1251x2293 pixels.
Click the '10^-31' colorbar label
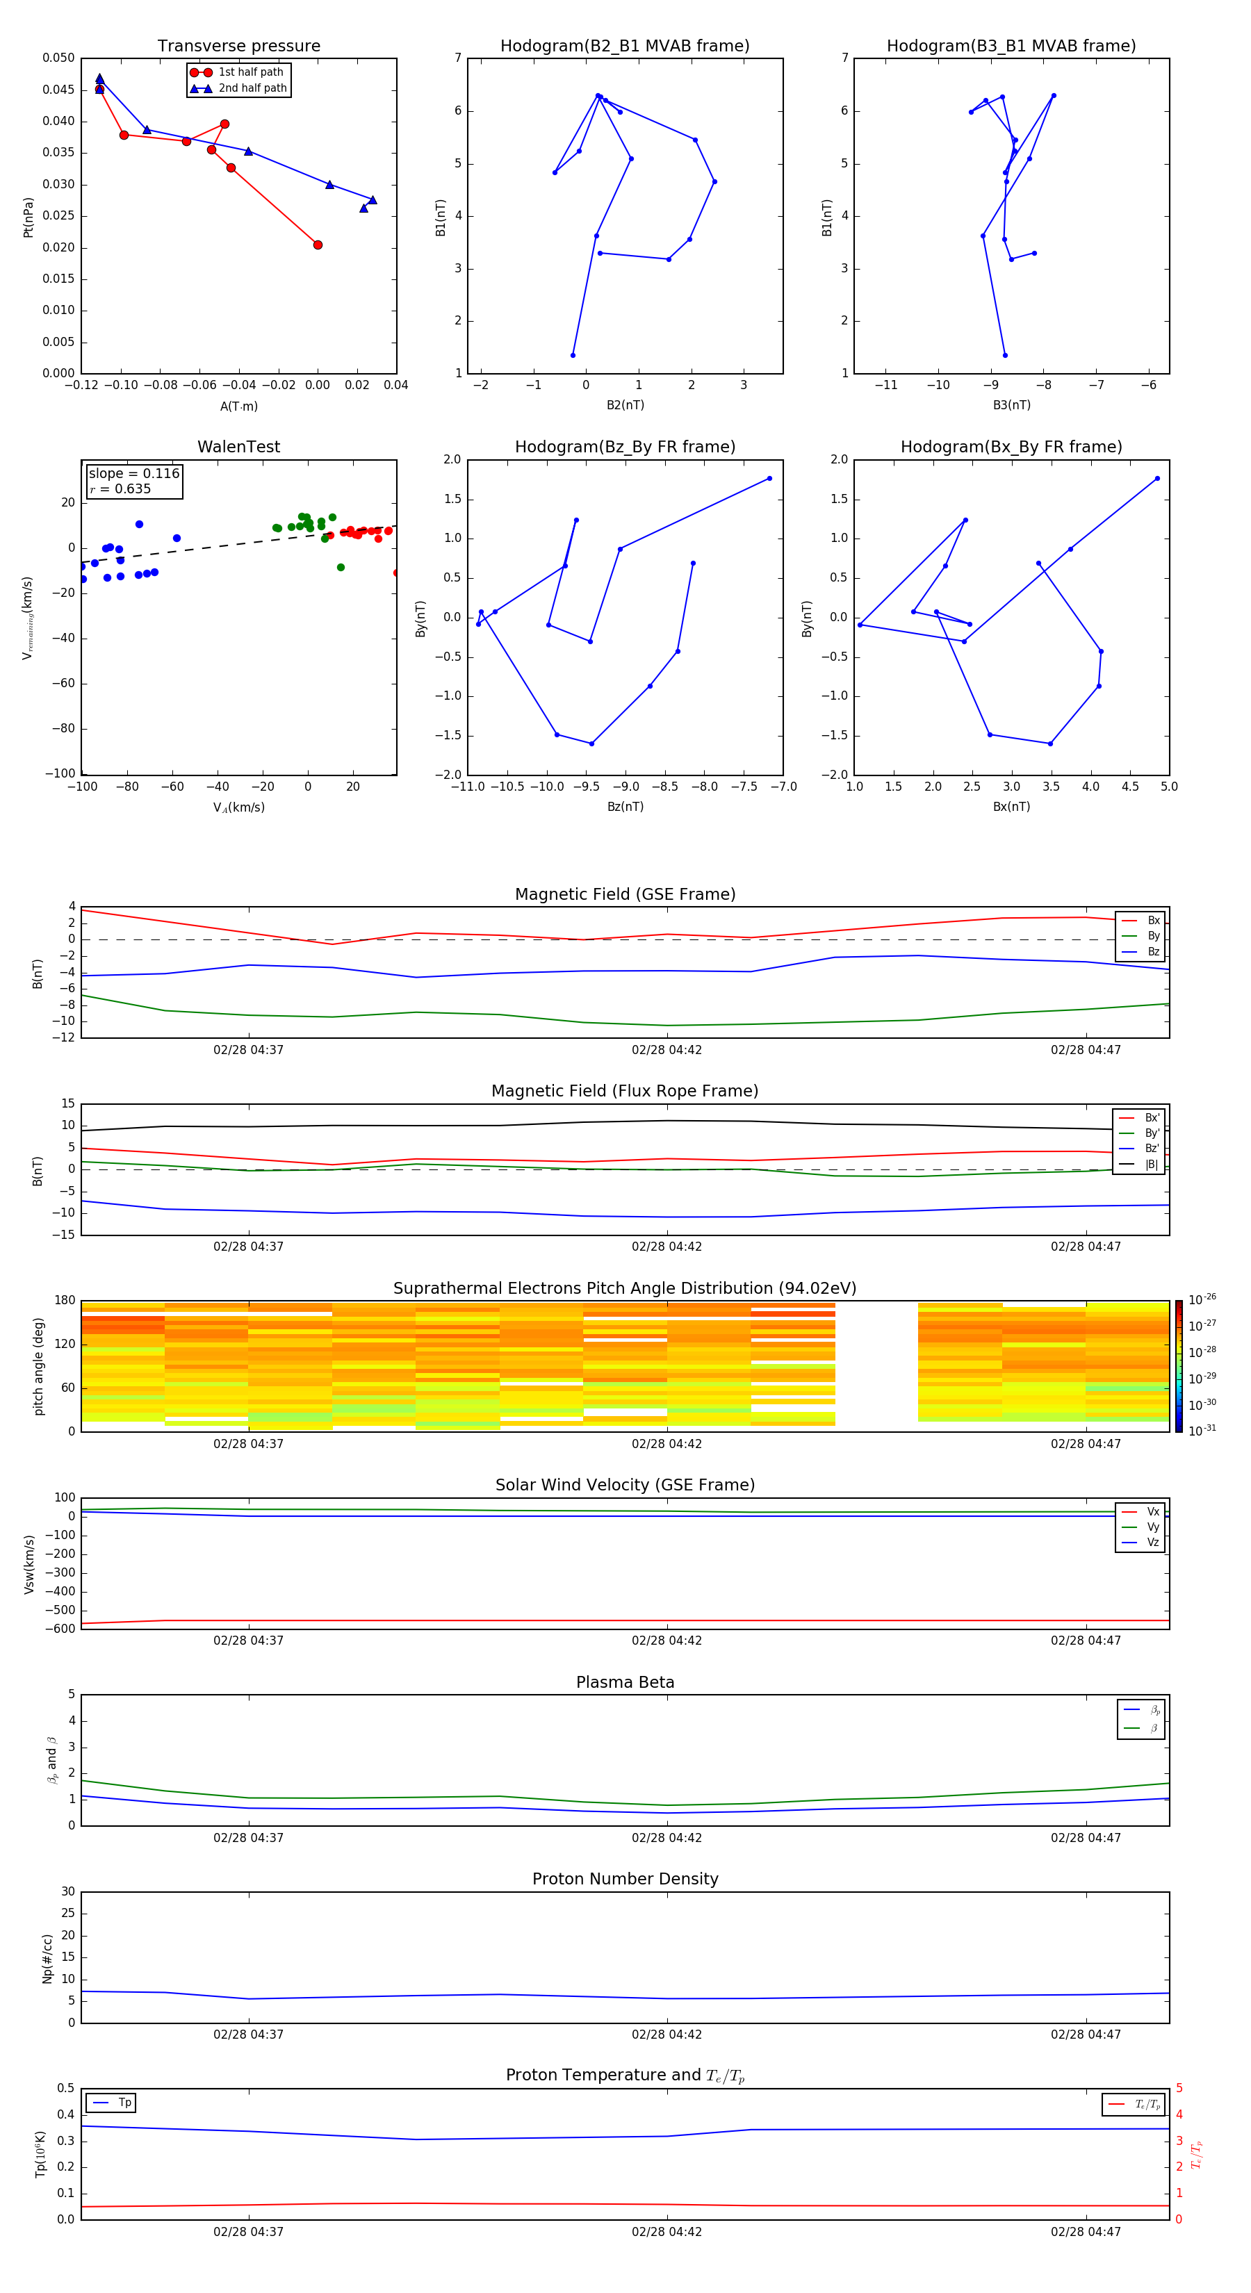pos(1201,1431)
